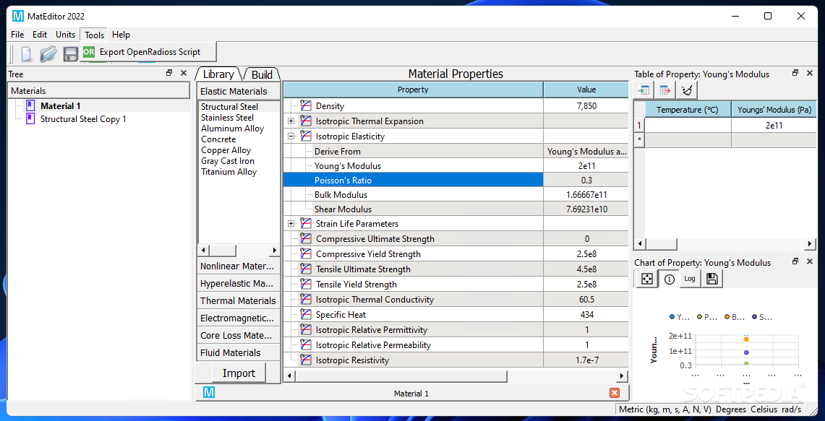The image size is (825, 421).
Task: Click the Temperature cell in row 1
Action: (688, 126)
